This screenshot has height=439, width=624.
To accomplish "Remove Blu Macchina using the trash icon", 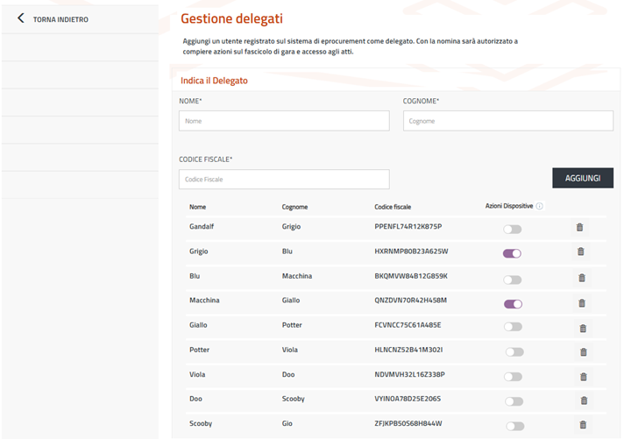I will [x=580, y=278].
